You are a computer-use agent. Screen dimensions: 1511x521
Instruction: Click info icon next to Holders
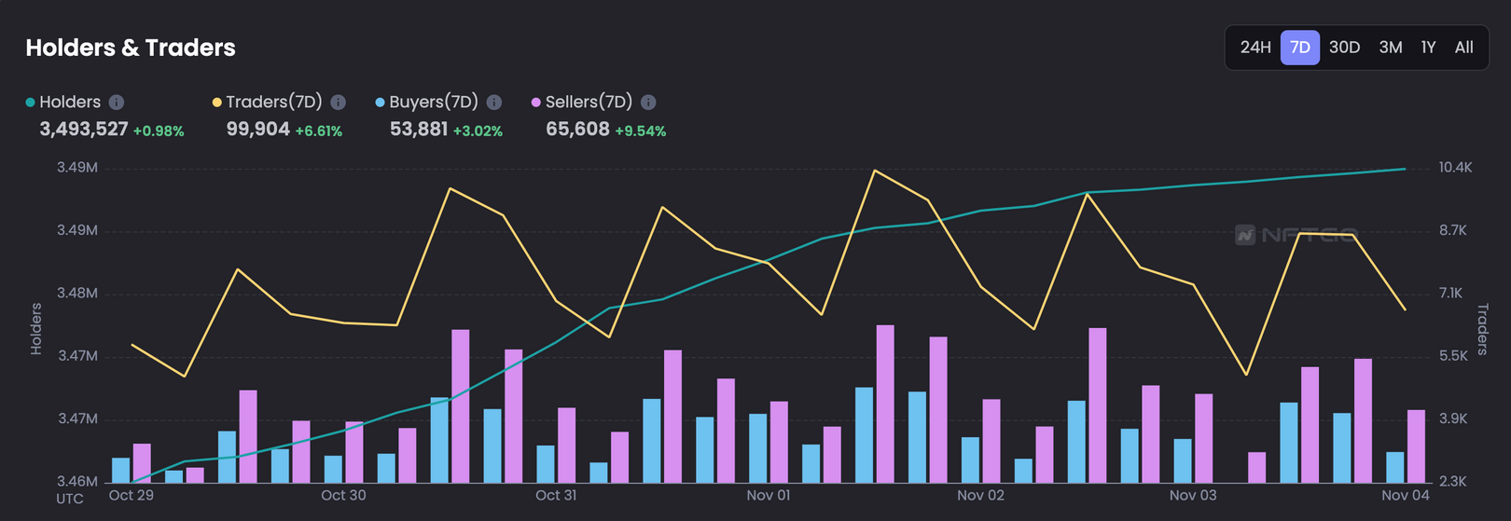pyautogui.click(x=117, y=103)
